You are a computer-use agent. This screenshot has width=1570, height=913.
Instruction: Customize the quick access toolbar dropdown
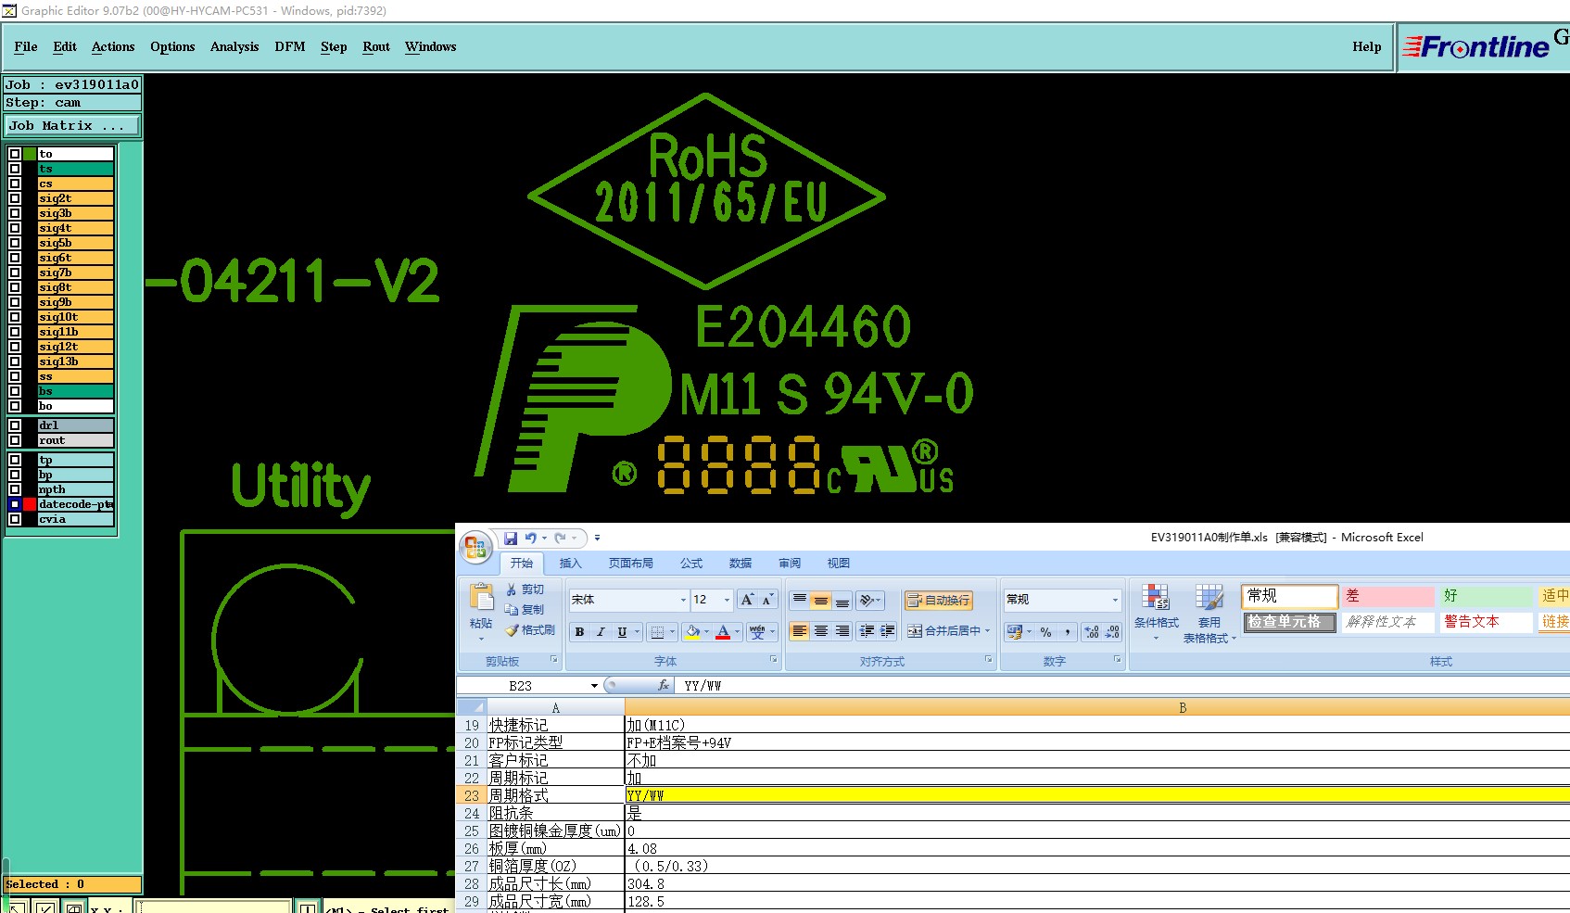[597, 538]
